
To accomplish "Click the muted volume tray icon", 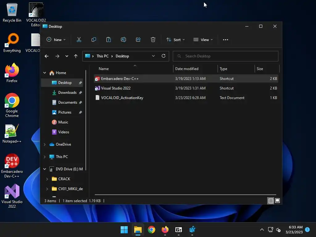I will coord(278,230).
